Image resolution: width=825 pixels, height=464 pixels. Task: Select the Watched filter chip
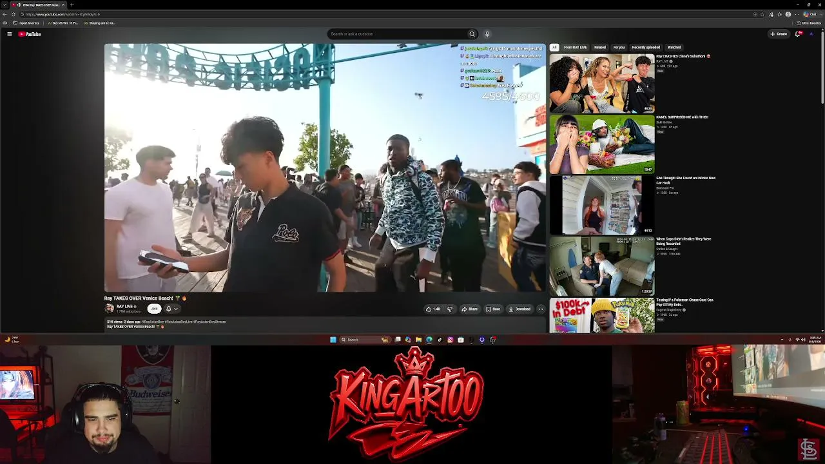[x=674, y=47]
